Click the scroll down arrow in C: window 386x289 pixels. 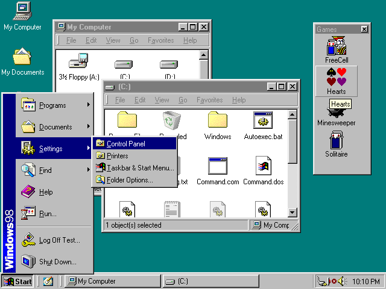pos(292,213)
